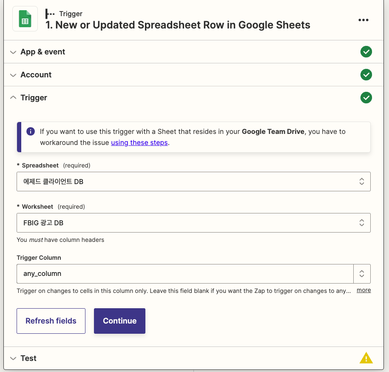
Task: Click the Google Sheets app icon
Action: pyautogui.click(x=25, y=19)
